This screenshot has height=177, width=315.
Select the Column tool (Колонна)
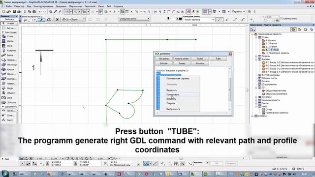tap(9, 50)
